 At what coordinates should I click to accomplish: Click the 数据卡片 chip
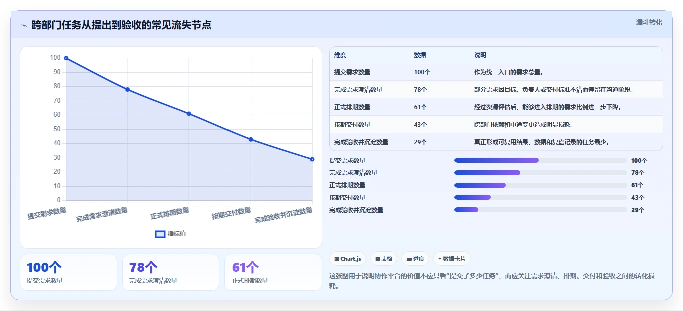(x=451, y=259)
